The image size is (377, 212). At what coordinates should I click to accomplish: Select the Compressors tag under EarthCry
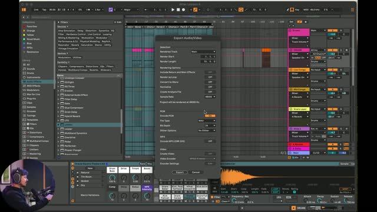(76, 67)
